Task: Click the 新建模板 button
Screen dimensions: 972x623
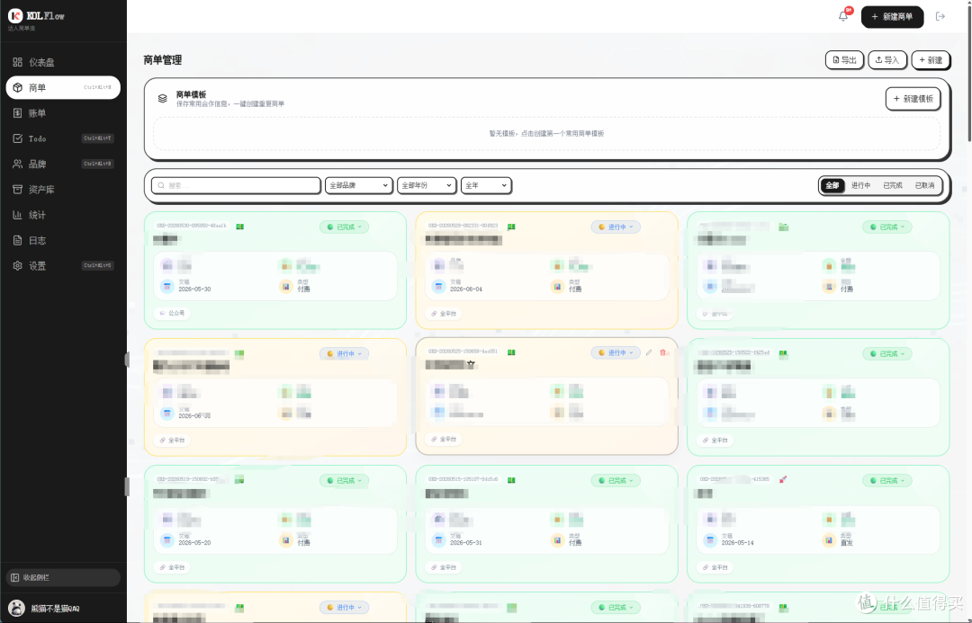Action: pyautogui.click(x=913, y=99)
